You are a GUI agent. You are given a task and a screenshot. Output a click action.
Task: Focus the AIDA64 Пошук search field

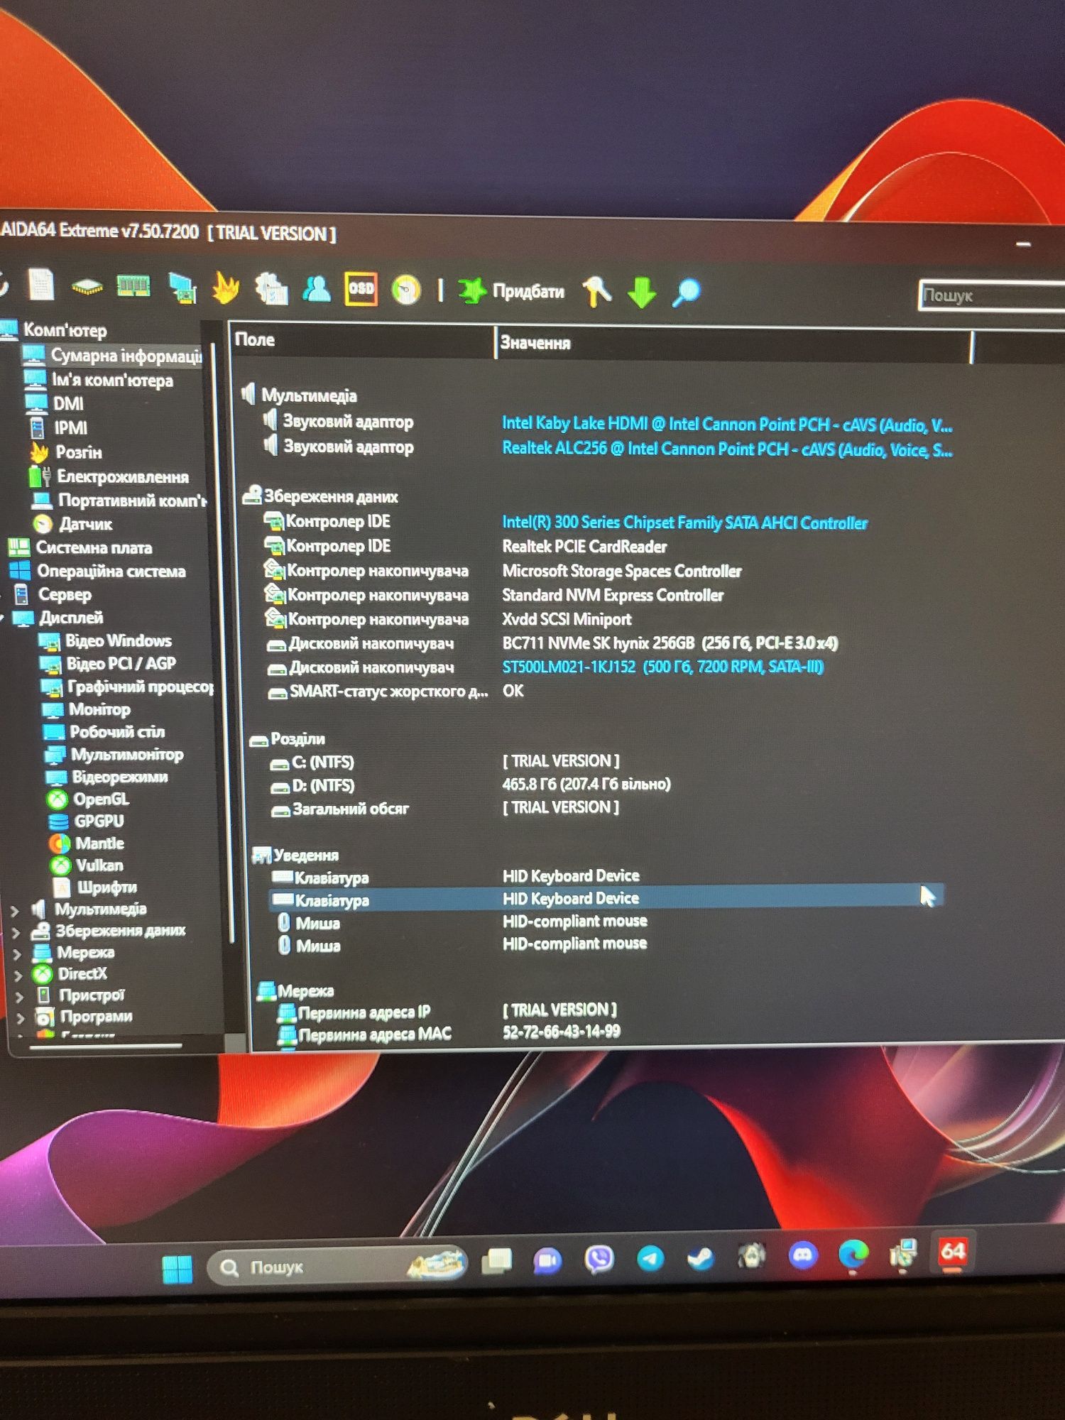[x=993, y=295]
